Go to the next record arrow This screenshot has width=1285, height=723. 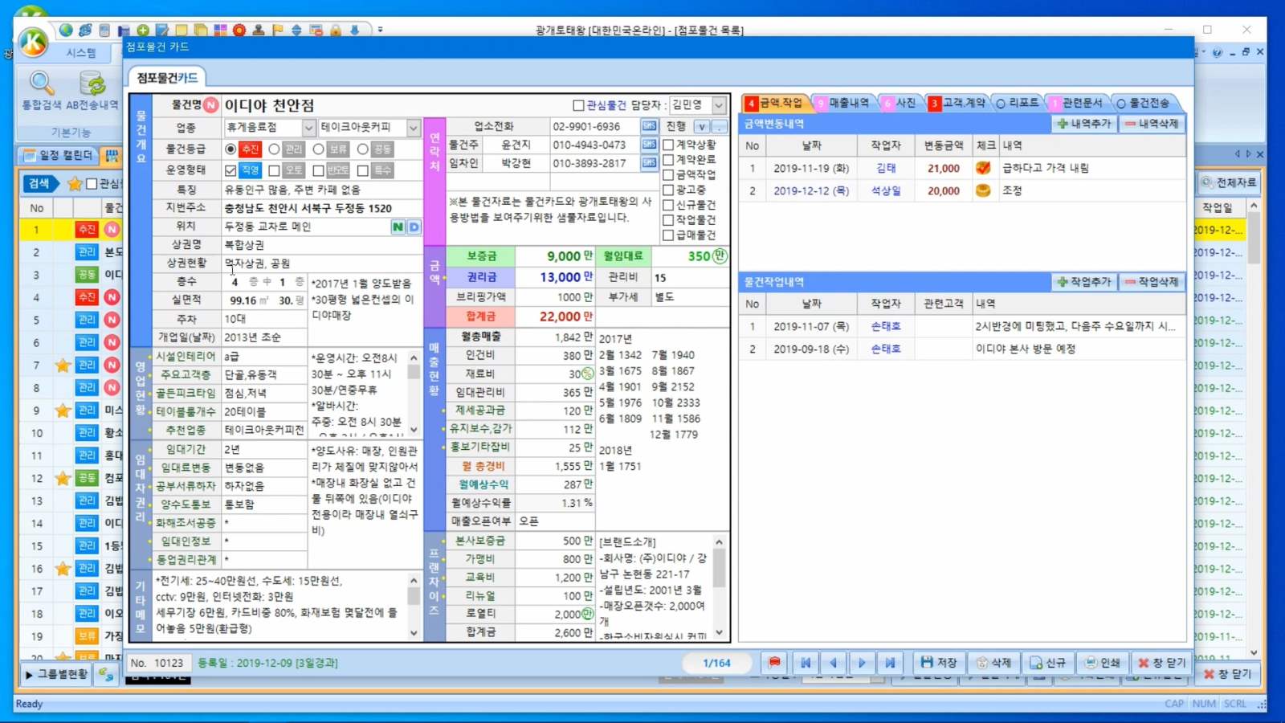click(x=862, y=663)
